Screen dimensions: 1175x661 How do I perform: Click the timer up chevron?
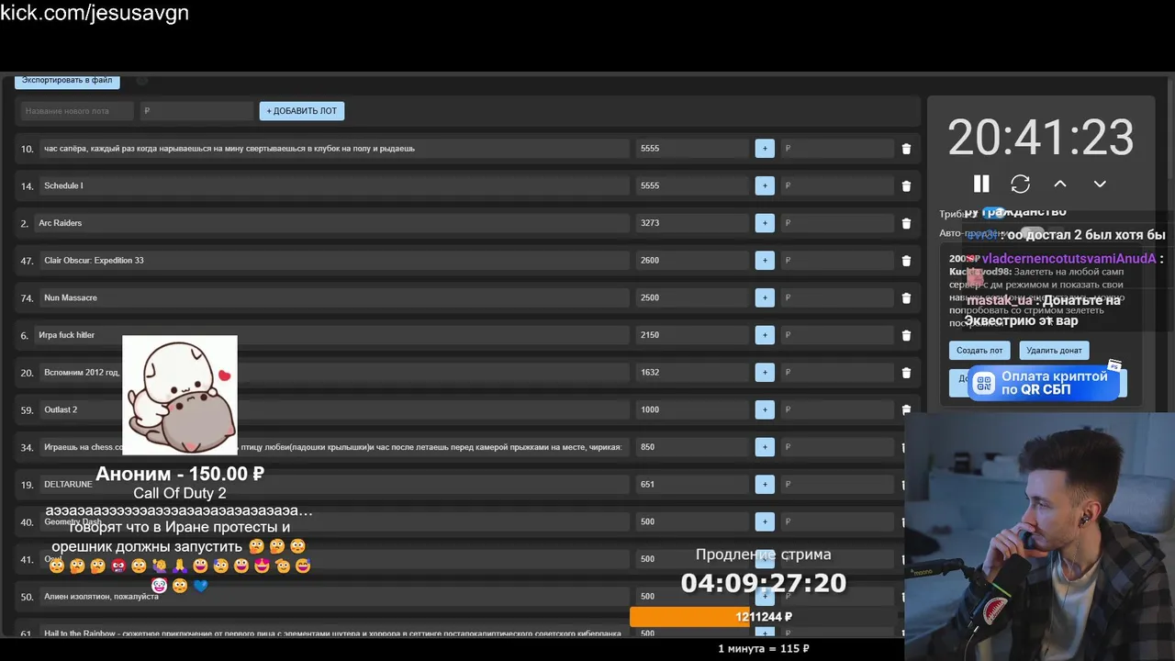click(1059, 184)
